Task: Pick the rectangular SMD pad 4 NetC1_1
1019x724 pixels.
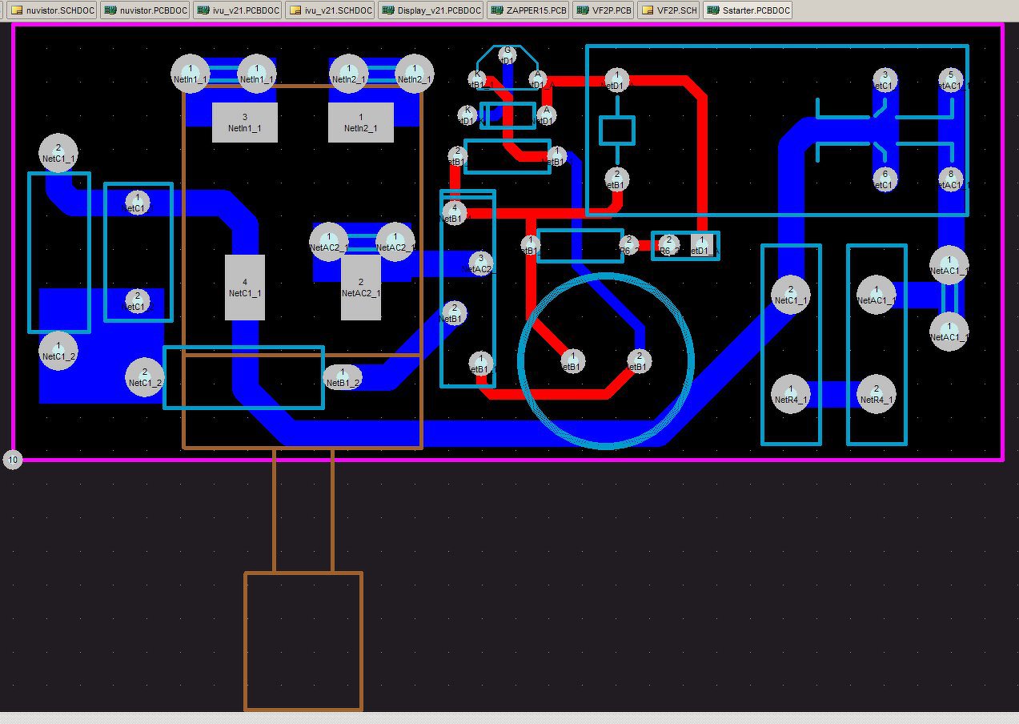Action: (245, 288)
